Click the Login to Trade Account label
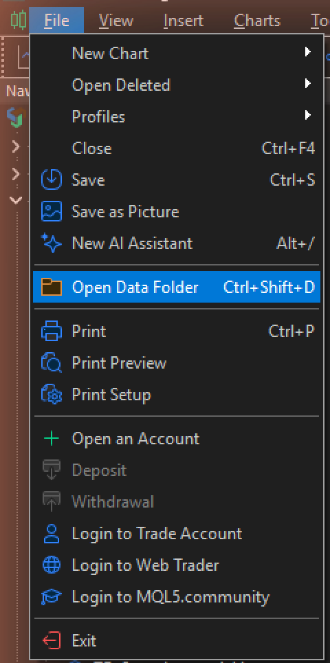This screenshot has width=330, height=663. point(157,534)
